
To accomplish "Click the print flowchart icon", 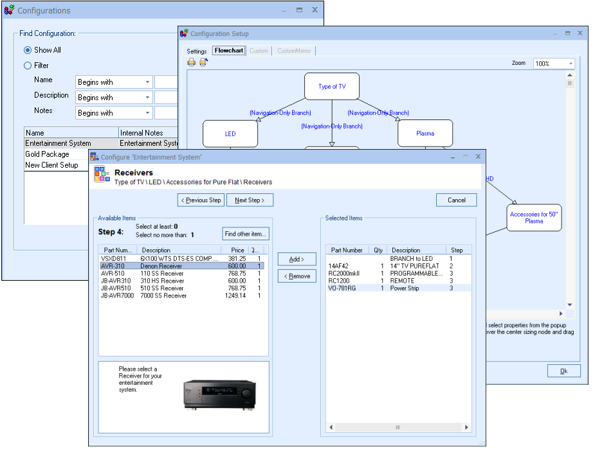I will pyautogui.click(x=191, y=62).
